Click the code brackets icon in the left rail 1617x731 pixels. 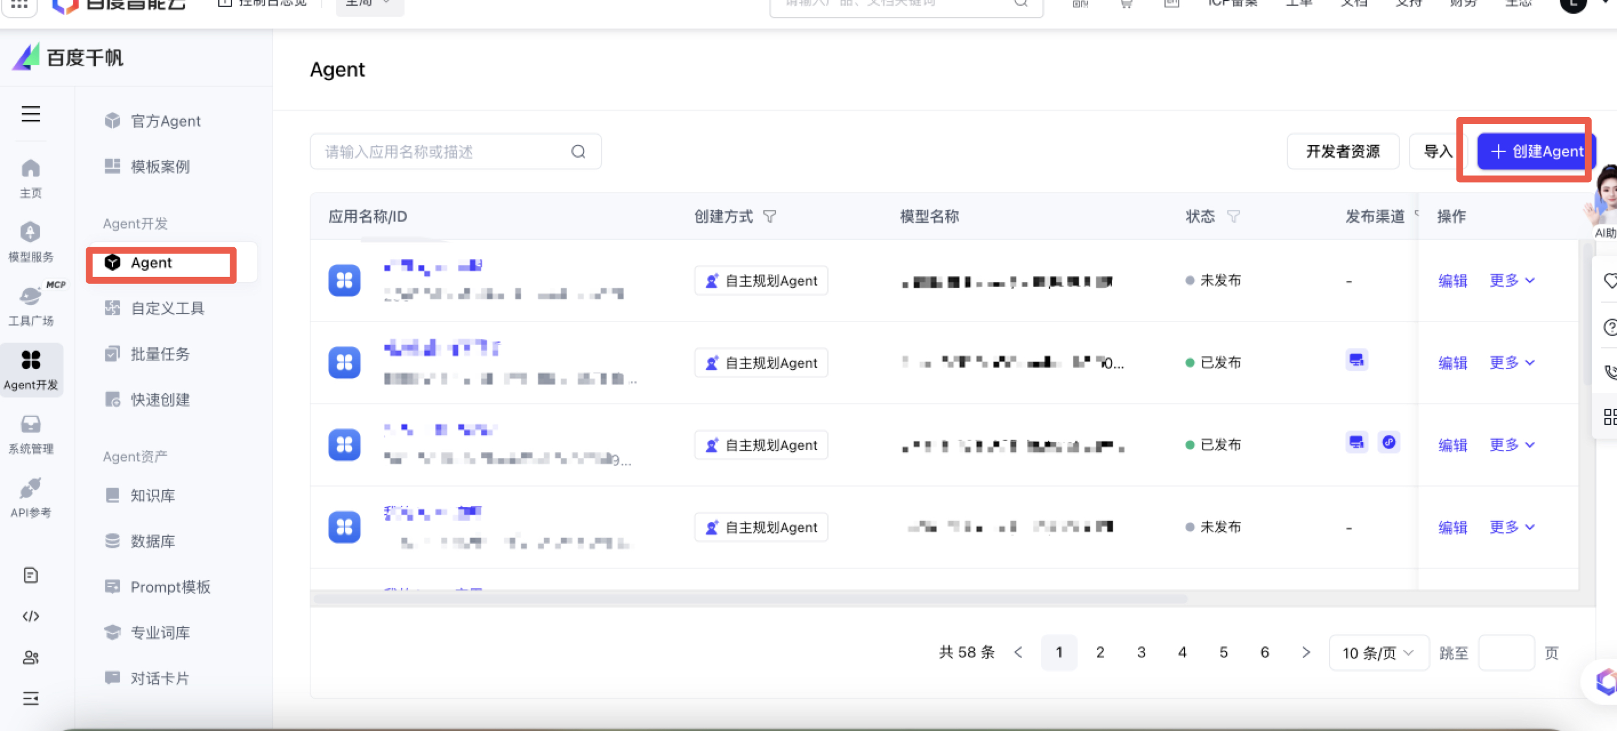pyautogui.click(x=30, y=616)
